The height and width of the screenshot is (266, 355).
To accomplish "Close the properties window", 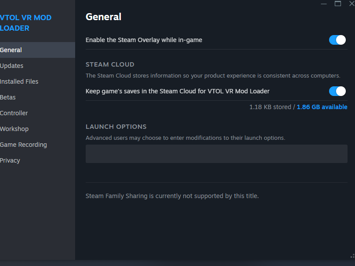I will click(x=352, y=4).
